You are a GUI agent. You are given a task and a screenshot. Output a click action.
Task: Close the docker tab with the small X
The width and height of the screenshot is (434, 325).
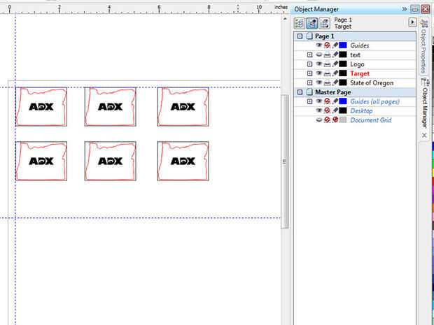tap(424, 135)
